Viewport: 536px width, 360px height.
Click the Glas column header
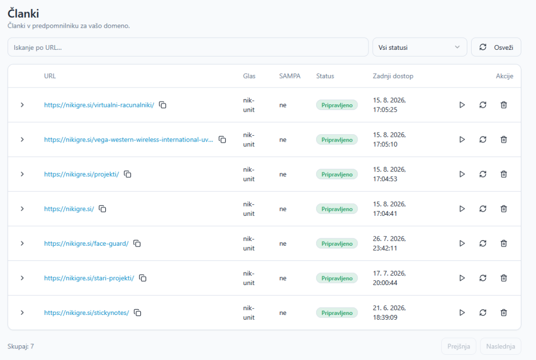click(x=249, y=76)
